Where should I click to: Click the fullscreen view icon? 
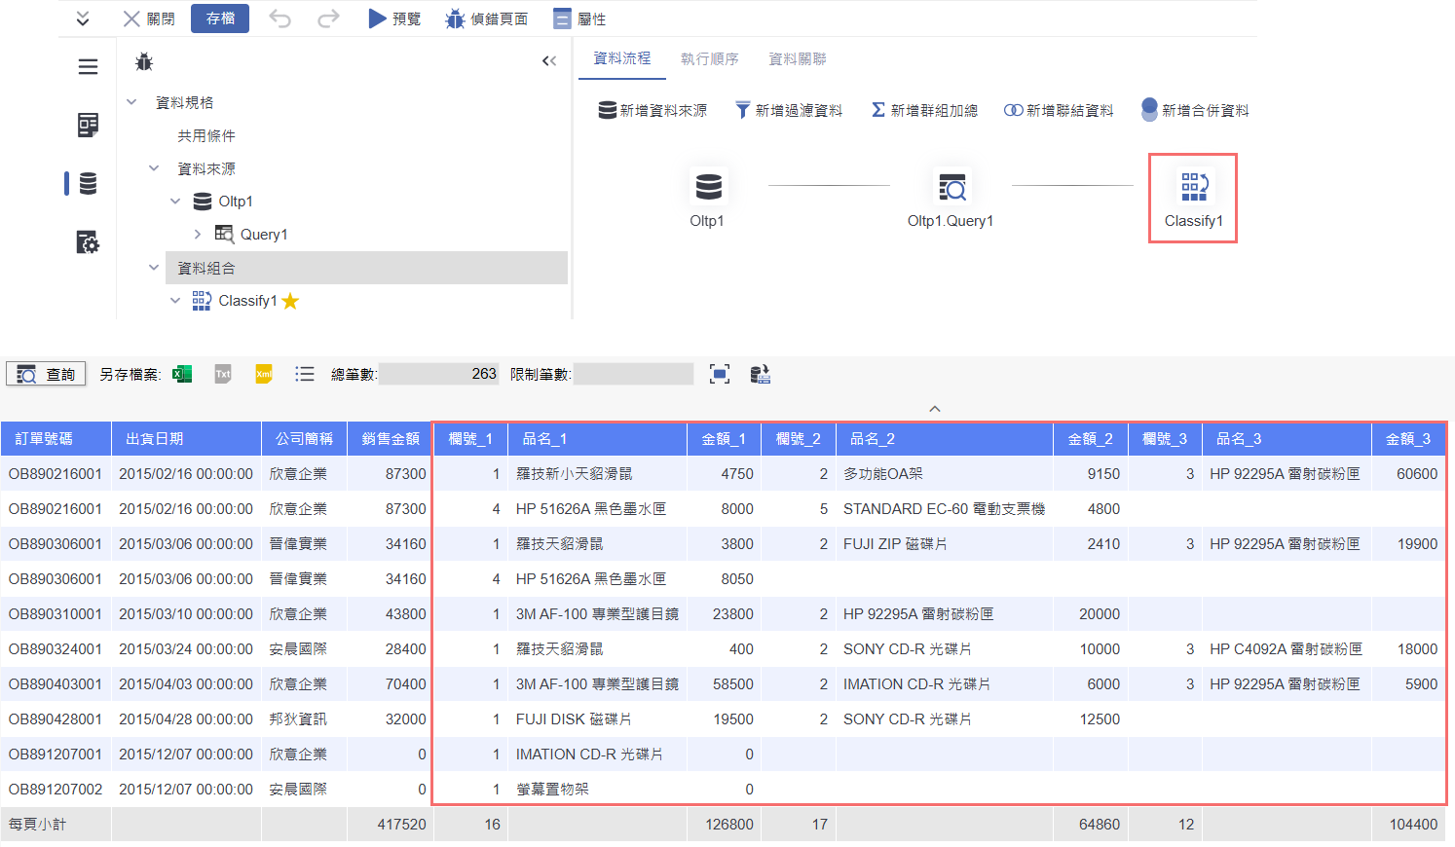pyautogui.click(x=720, y=374)
